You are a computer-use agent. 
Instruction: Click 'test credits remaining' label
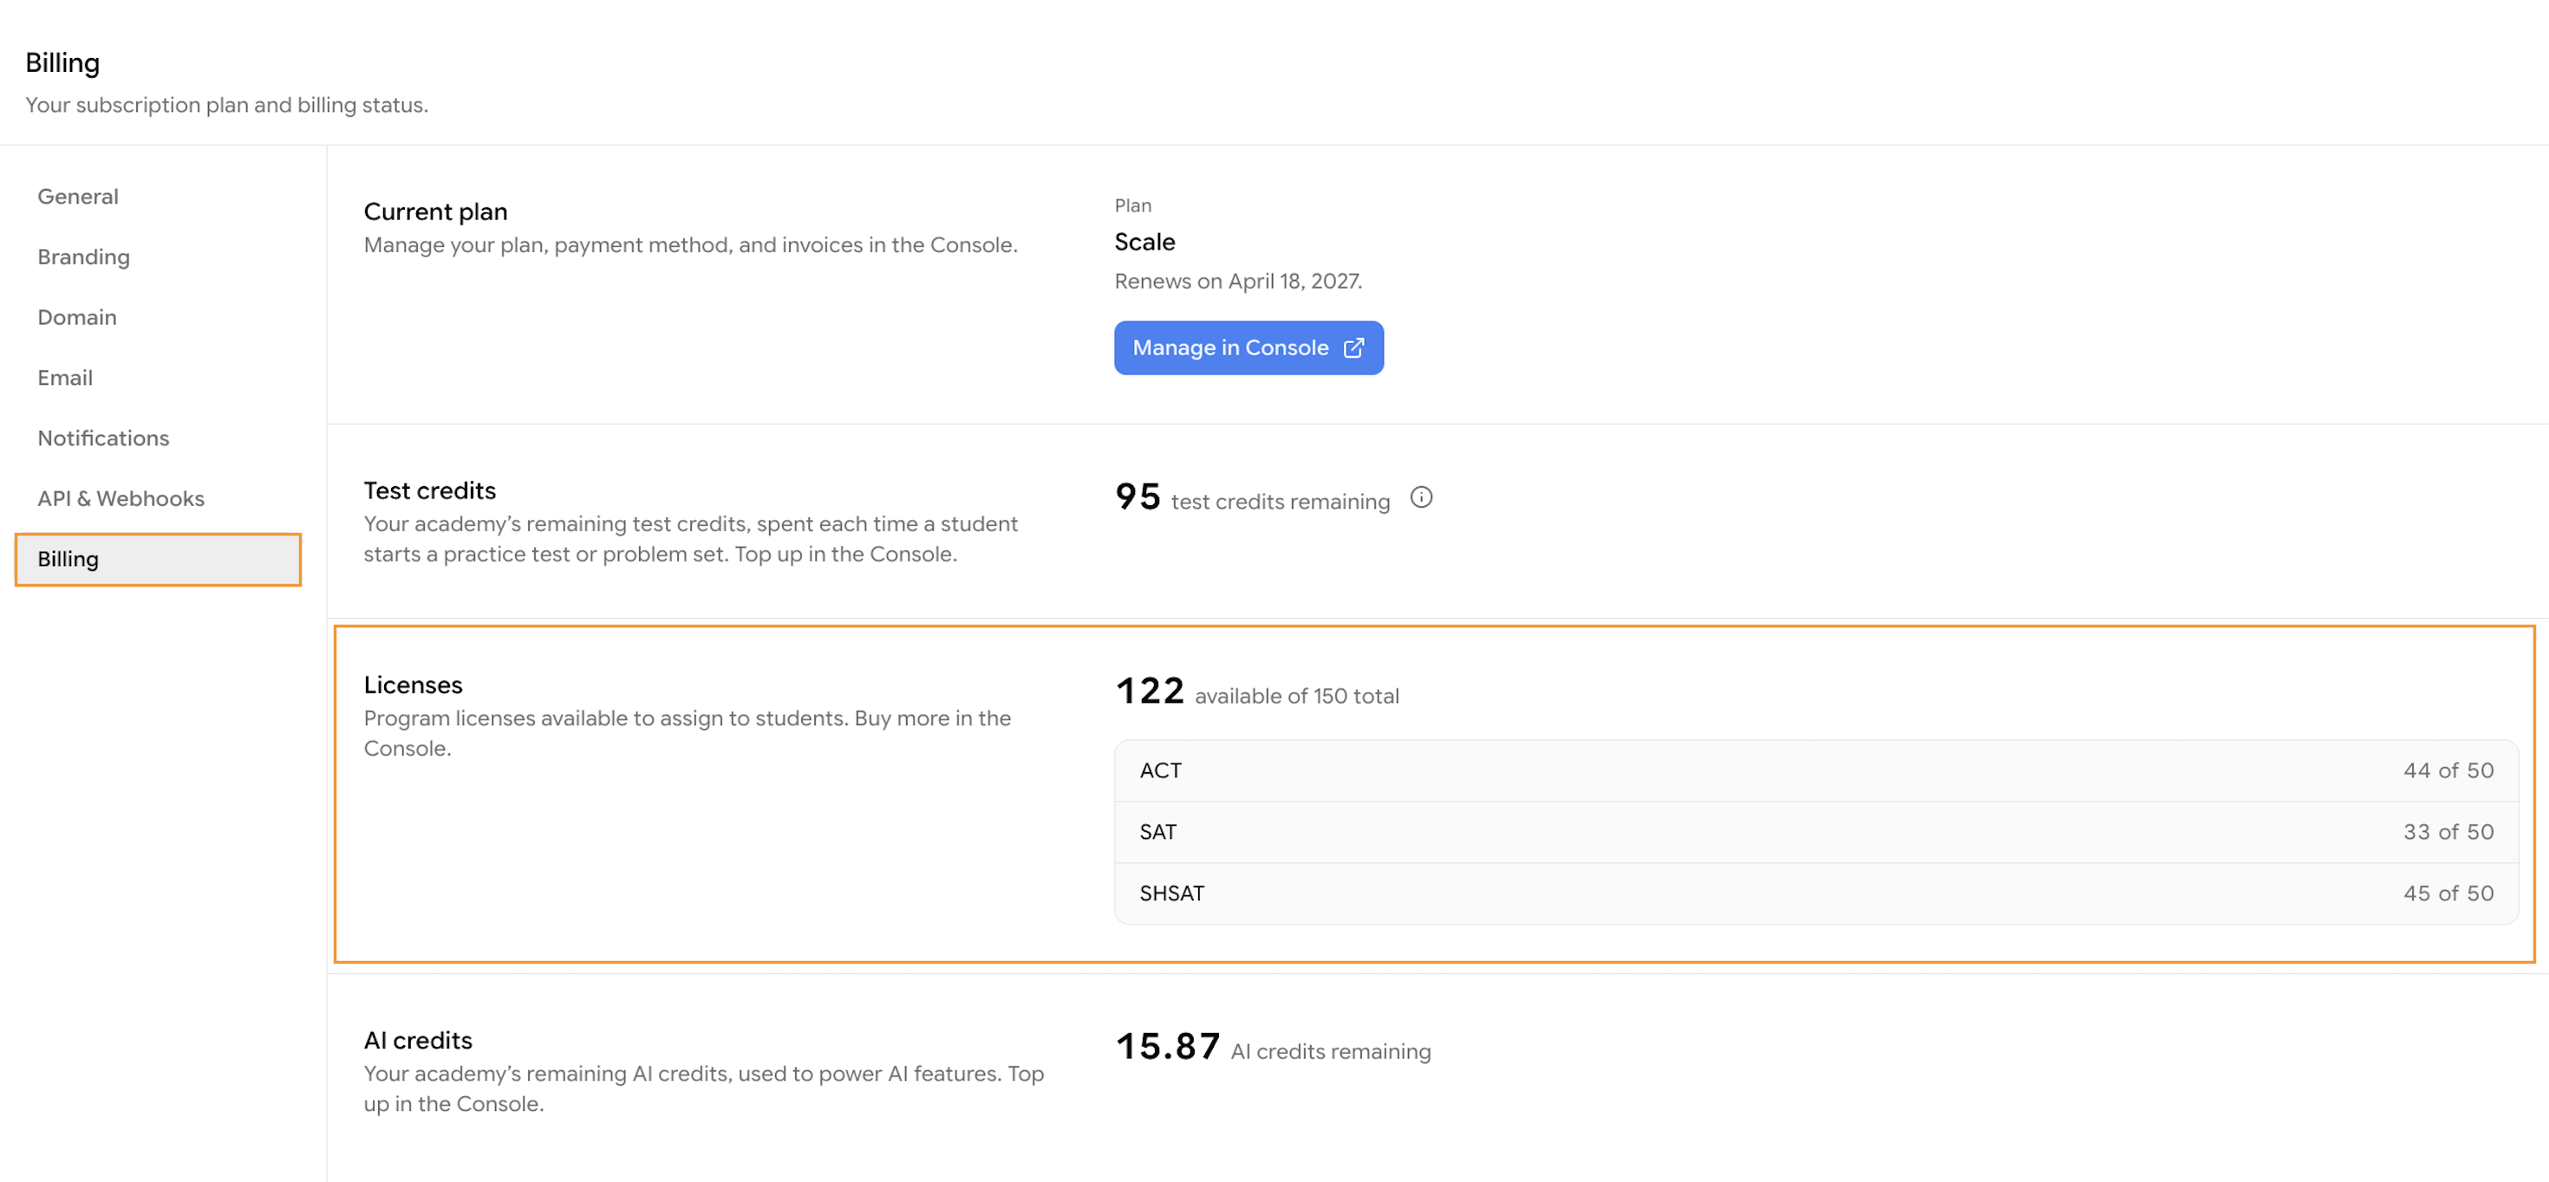[1281, 502]
